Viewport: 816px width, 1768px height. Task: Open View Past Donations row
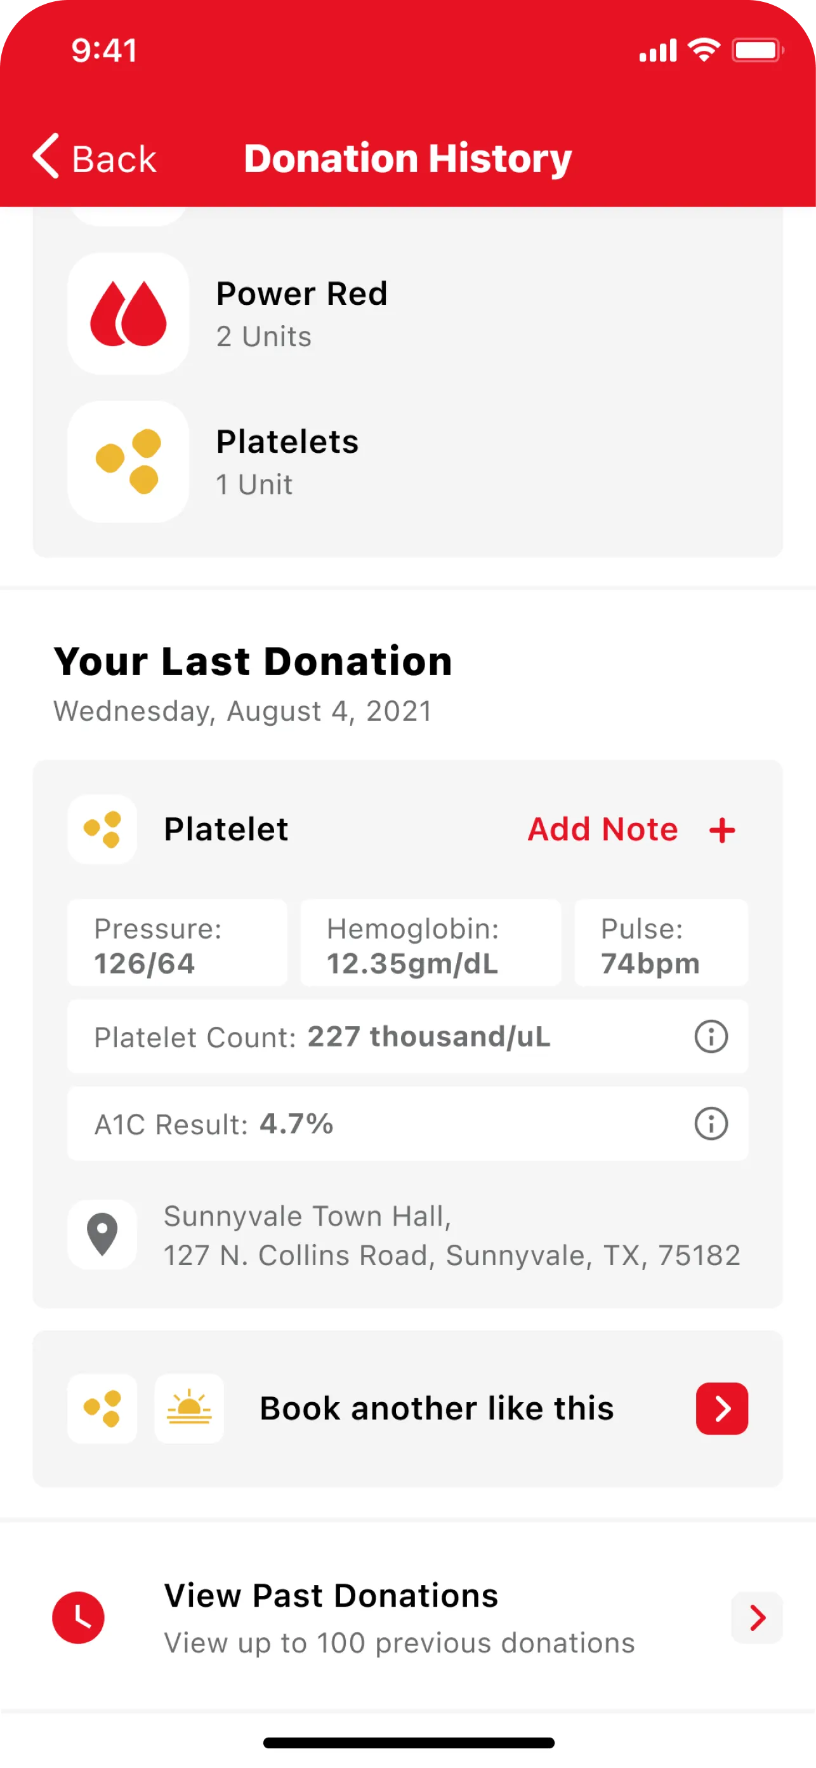point(399,1617)
